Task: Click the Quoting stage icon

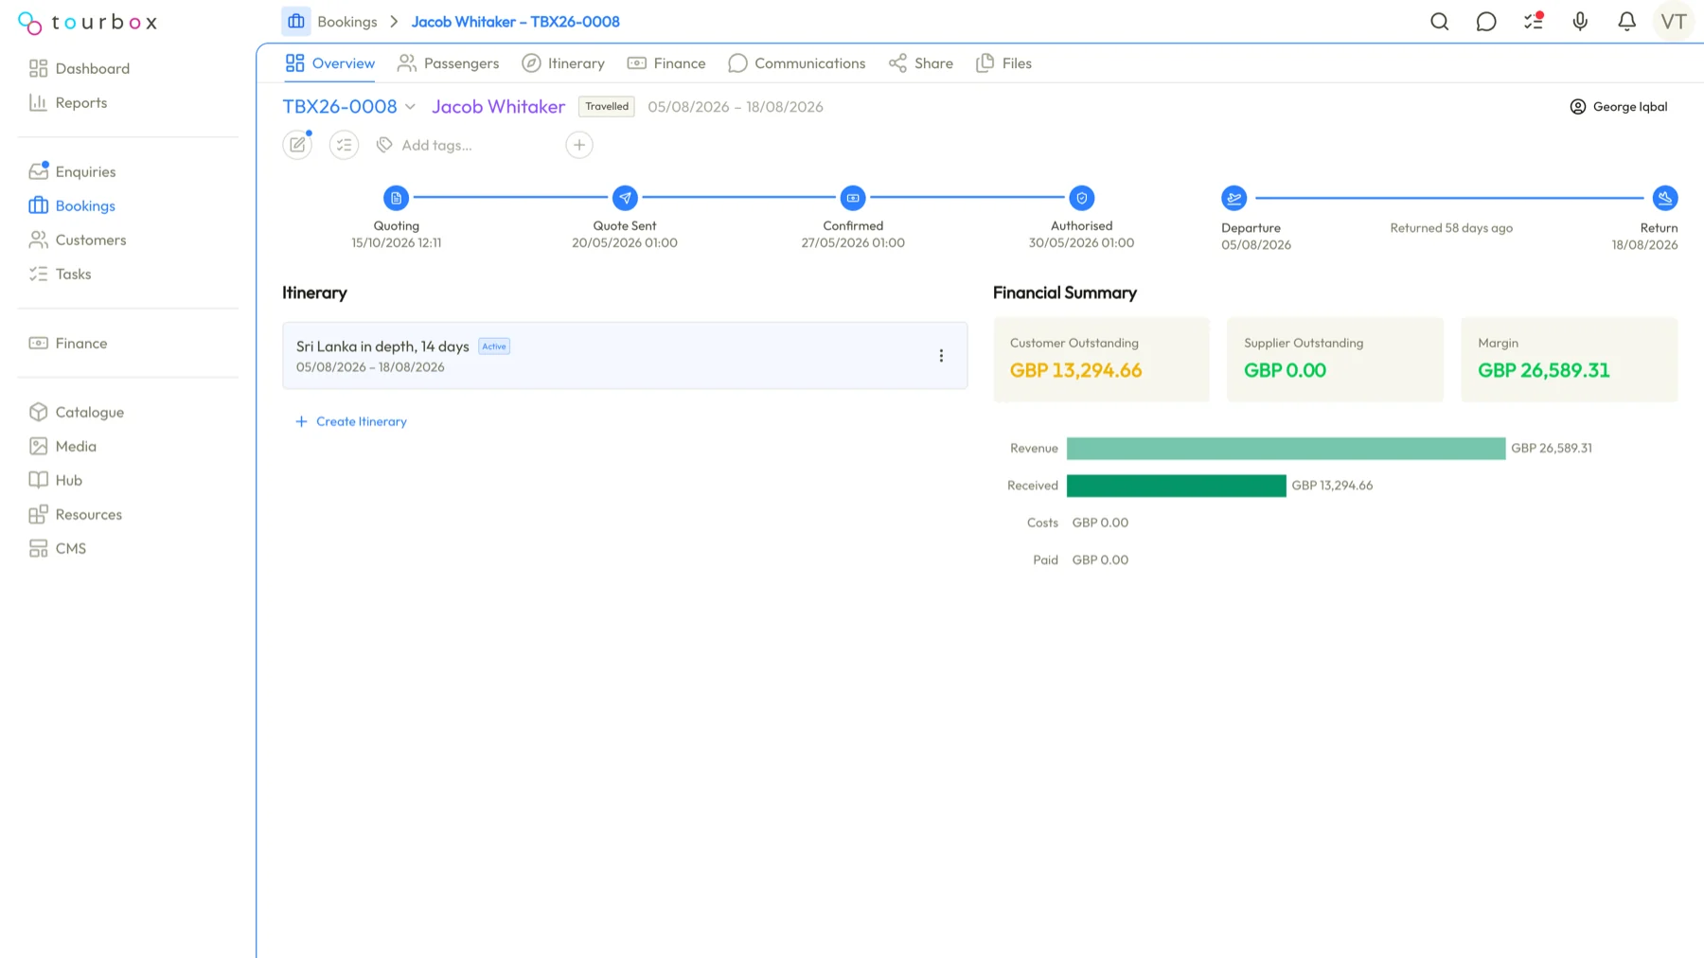Action: [396, 198]
